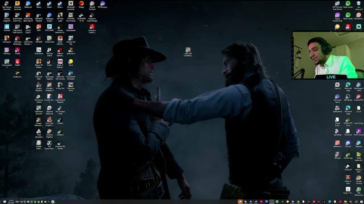
Task: Click the Golf With Your Friends icon
Action: pos(71,17)
